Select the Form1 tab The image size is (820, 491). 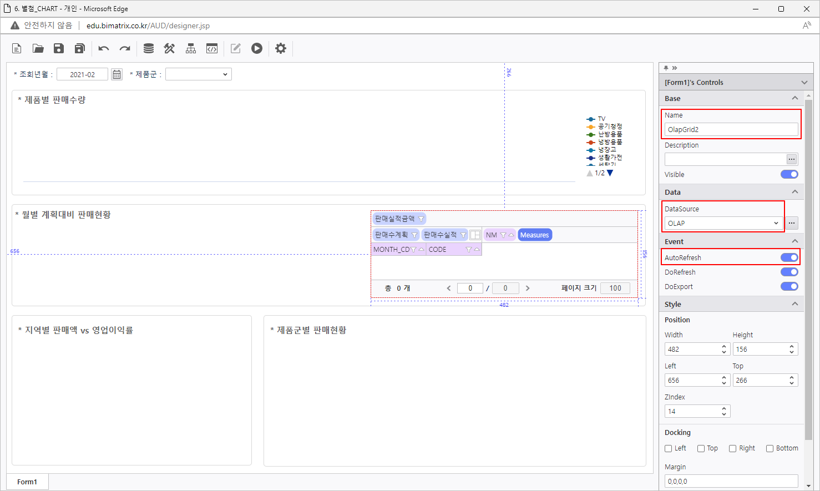pos(27,482)
